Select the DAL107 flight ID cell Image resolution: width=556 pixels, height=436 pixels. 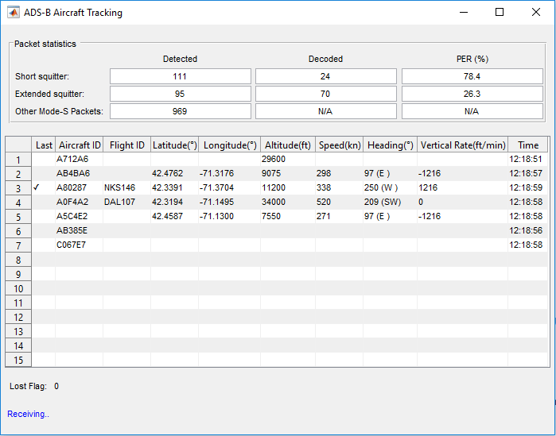point(127,202)
